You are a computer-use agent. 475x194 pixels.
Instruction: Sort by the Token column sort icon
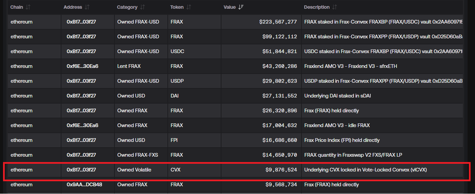point(189,7)
